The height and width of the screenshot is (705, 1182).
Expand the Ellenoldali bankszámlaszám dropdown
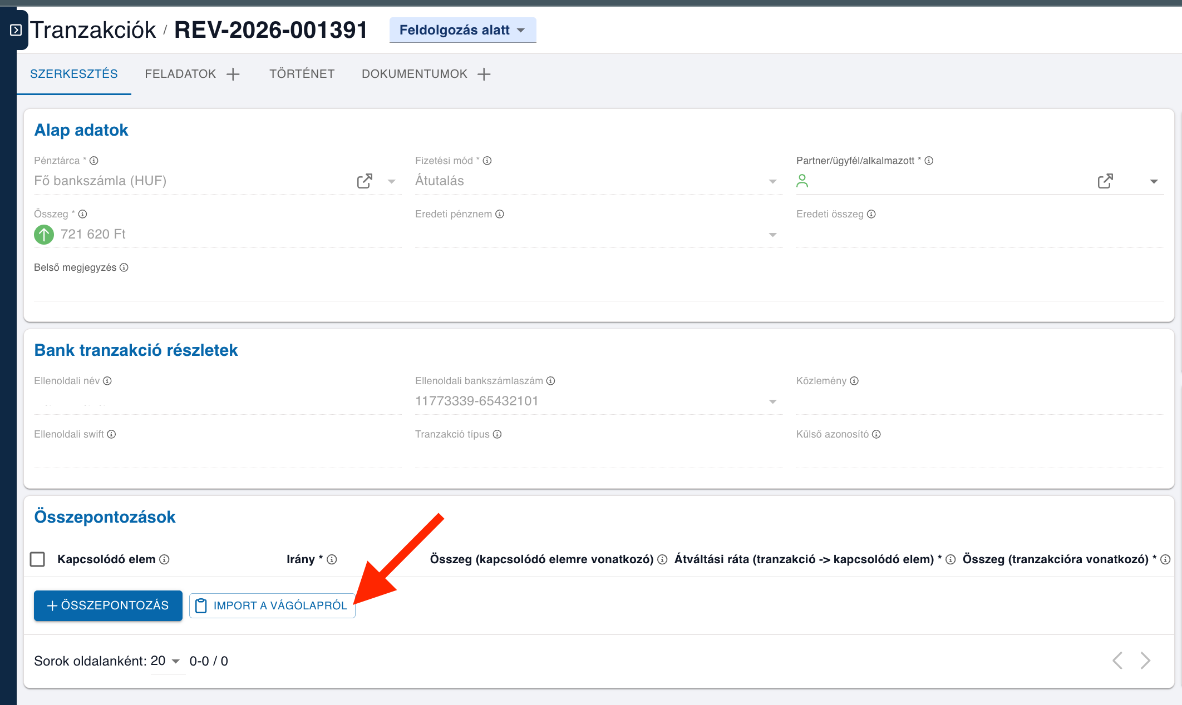pos(773,401)
